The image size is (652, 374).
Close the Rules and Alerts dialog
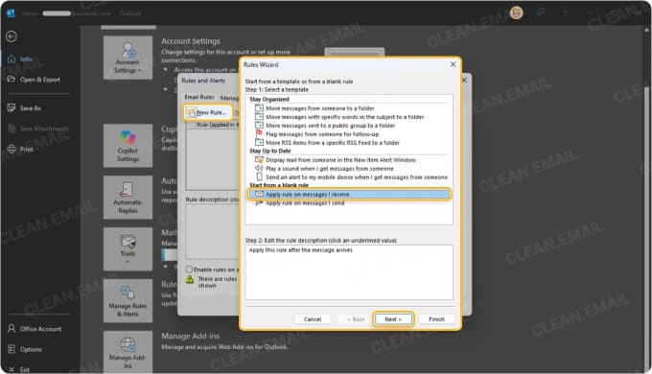[464, 81]
